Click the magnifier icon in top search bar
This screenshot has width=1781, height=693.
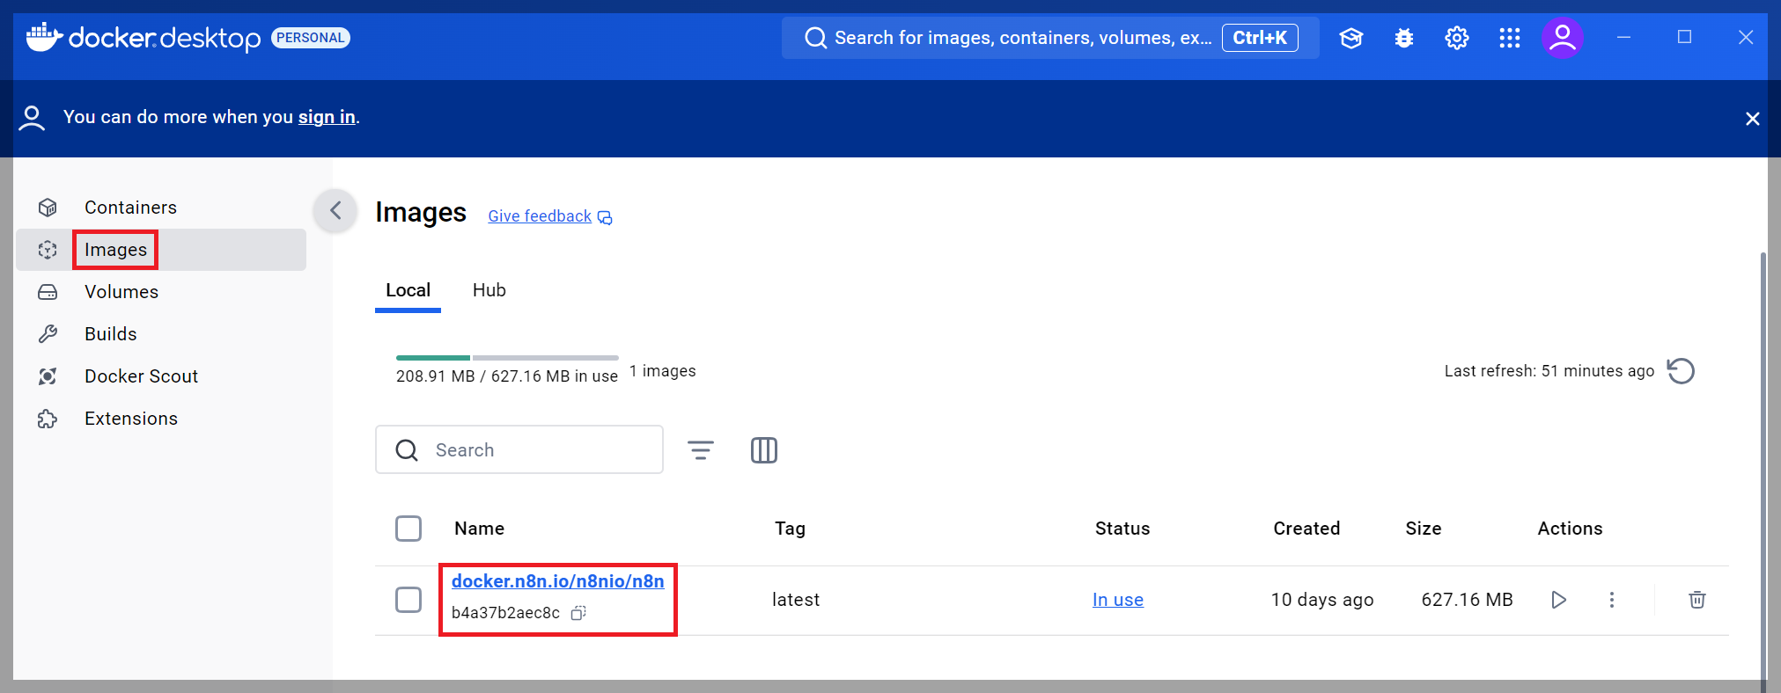(x=816, y=38)
